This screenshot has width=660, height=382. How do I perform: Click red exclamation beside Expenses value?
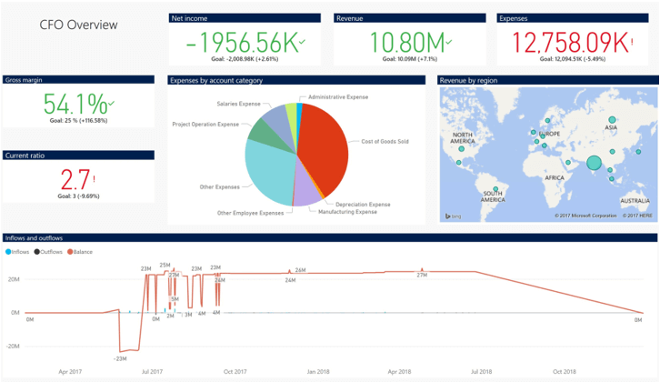click(632, 41)
